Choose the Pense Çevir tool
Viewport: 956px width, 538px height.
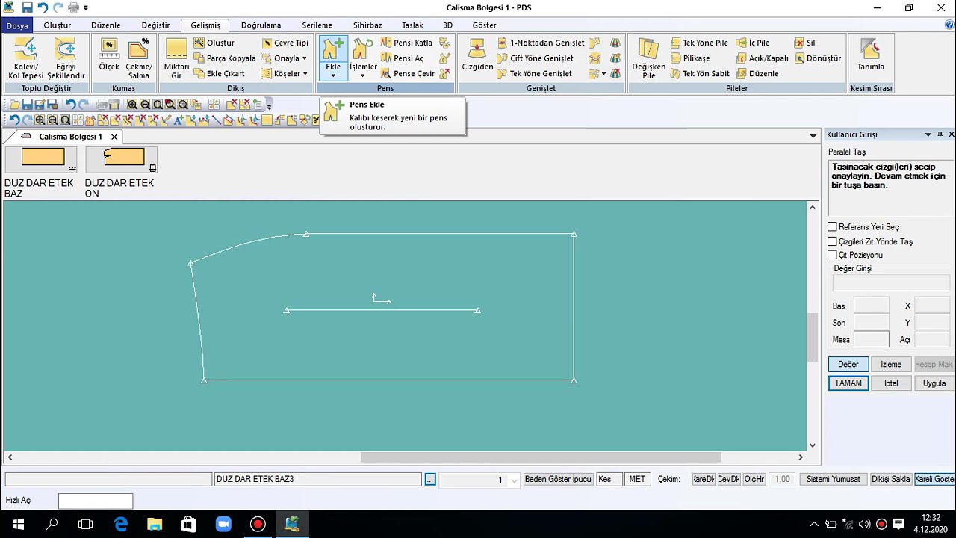[x=407, y=73]
